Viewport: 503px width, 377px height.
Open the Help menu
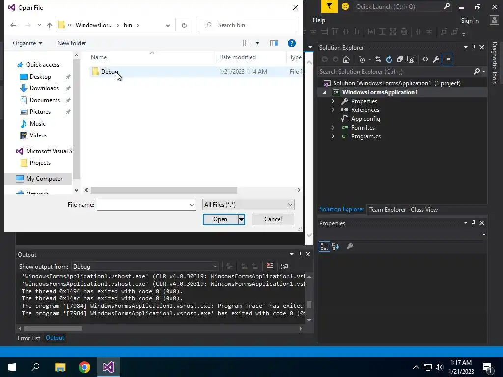pyautogui.click(x=319, y=20)
